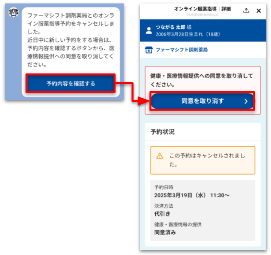Viewport: 271px width, 255px height.
Task: Click the person icon beside つながる 太郎
Action: [x=149, y=31]
